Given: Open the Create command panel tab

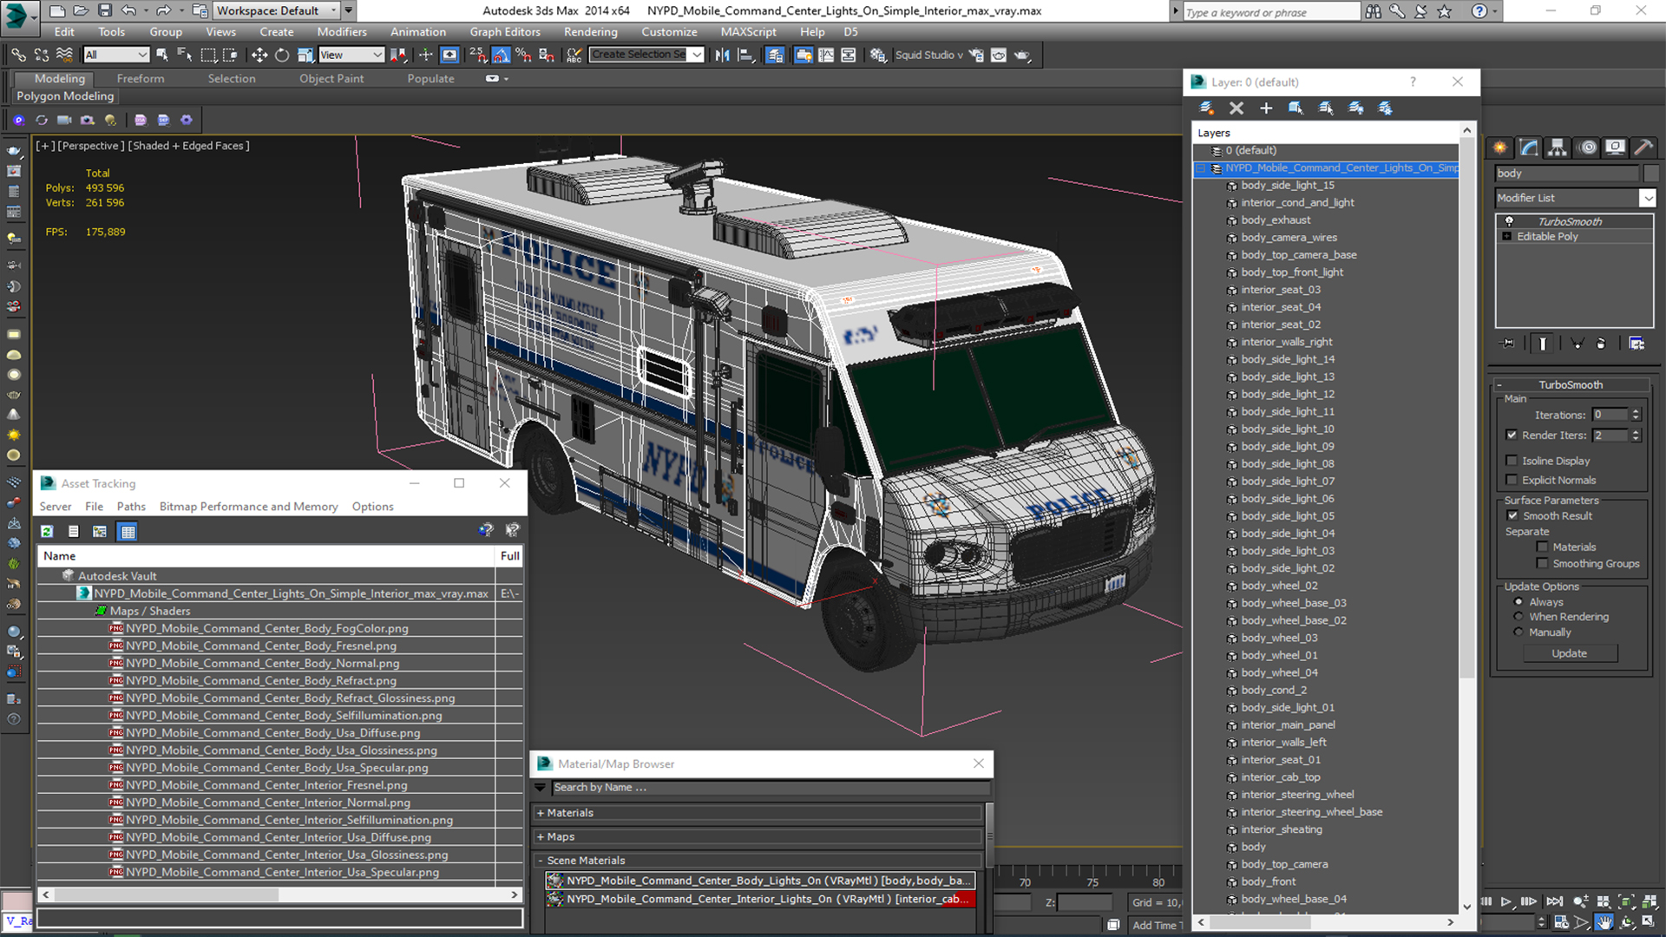Looking at the screenshot, I should pos(1499,147).
